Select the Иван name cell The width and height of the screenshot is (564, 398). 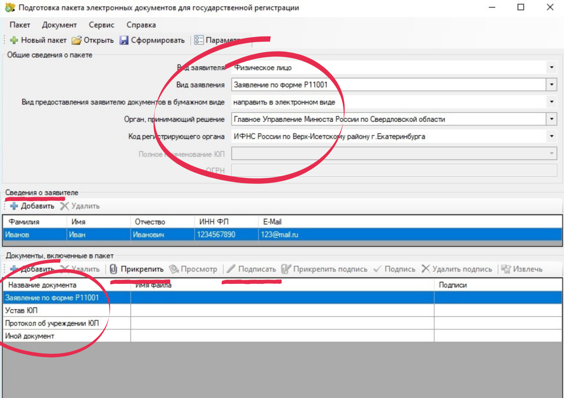pos(98,234)
